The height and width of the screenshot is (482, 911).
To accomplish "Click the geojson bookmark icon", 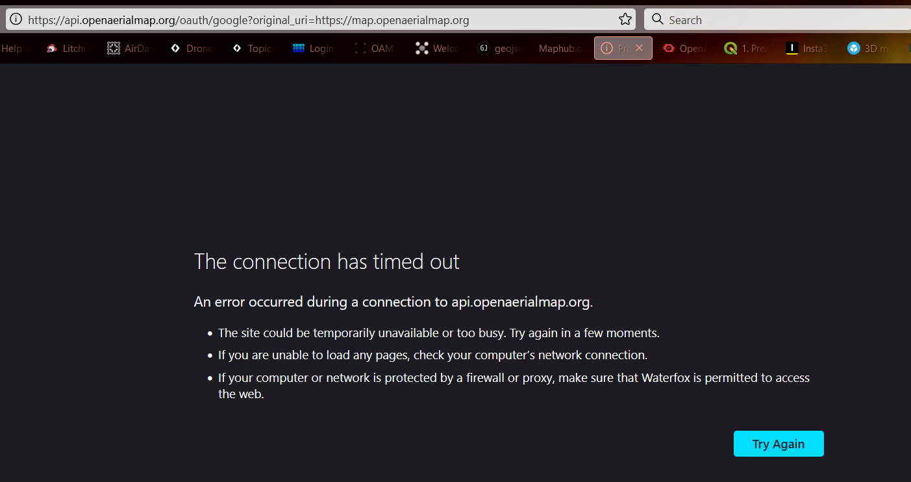I will pyautogui.click(x=483, y=47).
